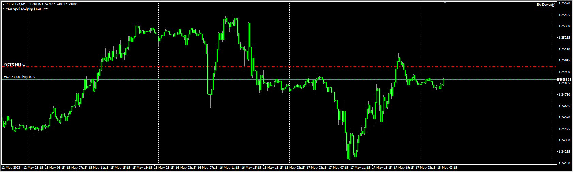Click the 16 May 15:15 time label

click(x=251, y=168)
